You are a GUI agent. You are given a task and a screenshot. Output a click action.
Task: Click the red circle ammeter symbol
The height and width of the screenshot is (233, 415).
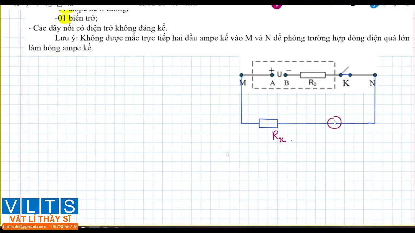(334, 123)
